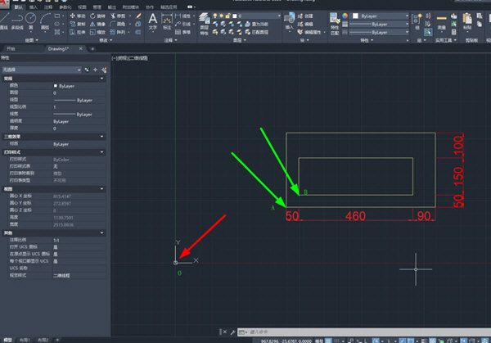The image size is (491, 343).
Task: Click the ByLayer color value in Properties palette
Action: [66, 85]
